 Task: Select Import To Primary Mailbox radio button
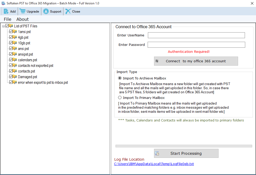coord(120,98)
